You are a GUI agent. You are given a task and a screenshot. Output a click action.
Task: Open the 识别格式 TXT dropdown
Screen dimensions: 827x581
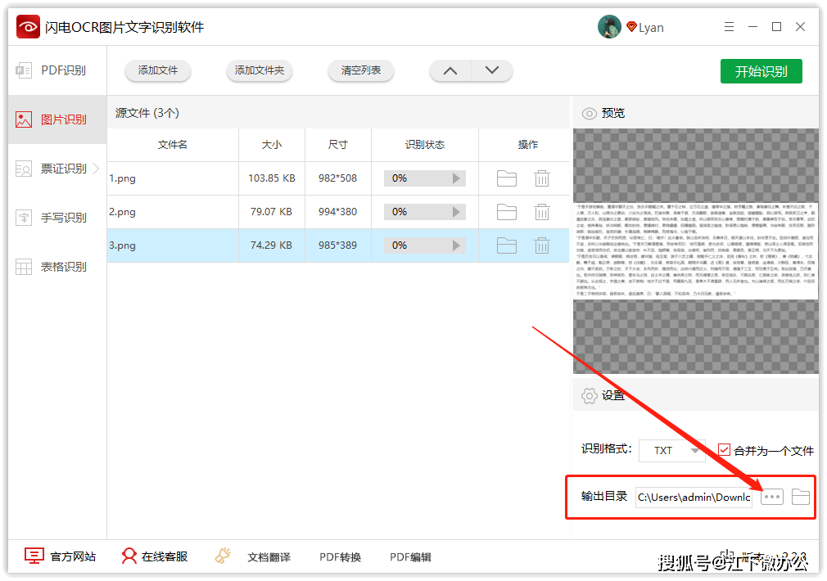[x=671, y=451]
